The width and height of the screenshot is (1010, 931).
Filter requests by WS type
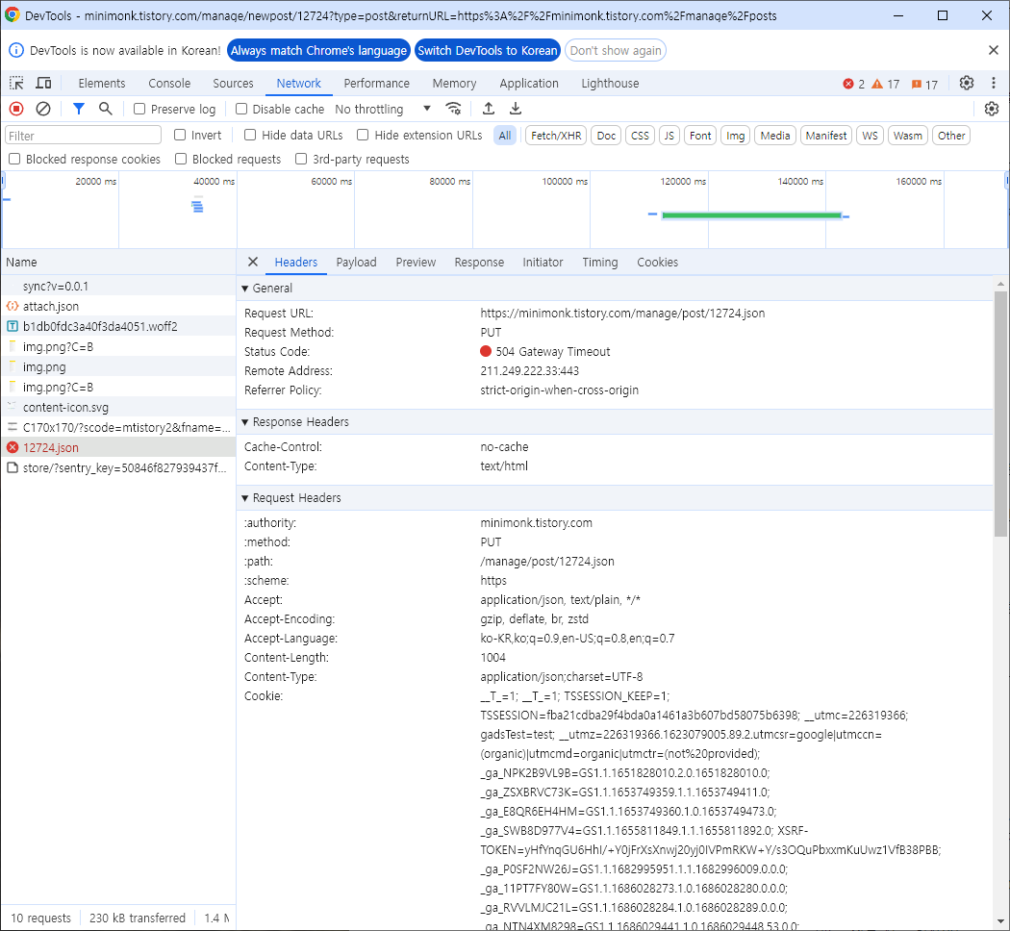[870, 136]
